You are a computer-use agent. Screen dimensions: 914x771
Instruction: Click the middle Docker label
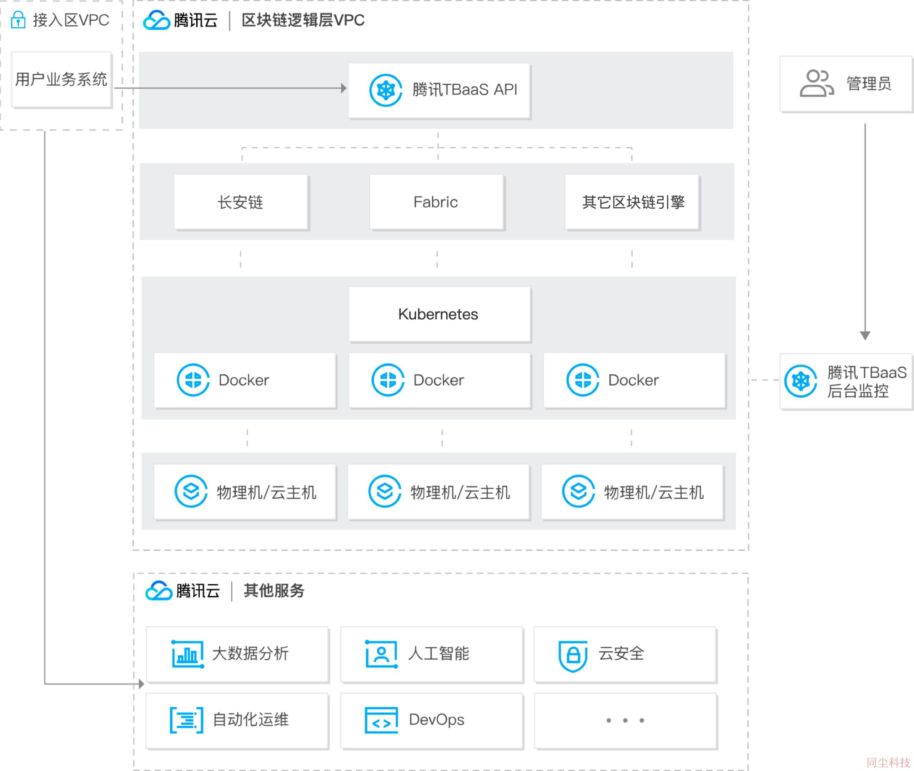(438, 380)
